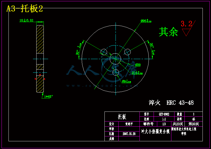211x149 pixels.
Task: Click the part number value "13"
Action: pyautogui.click(x=164, y=124)
